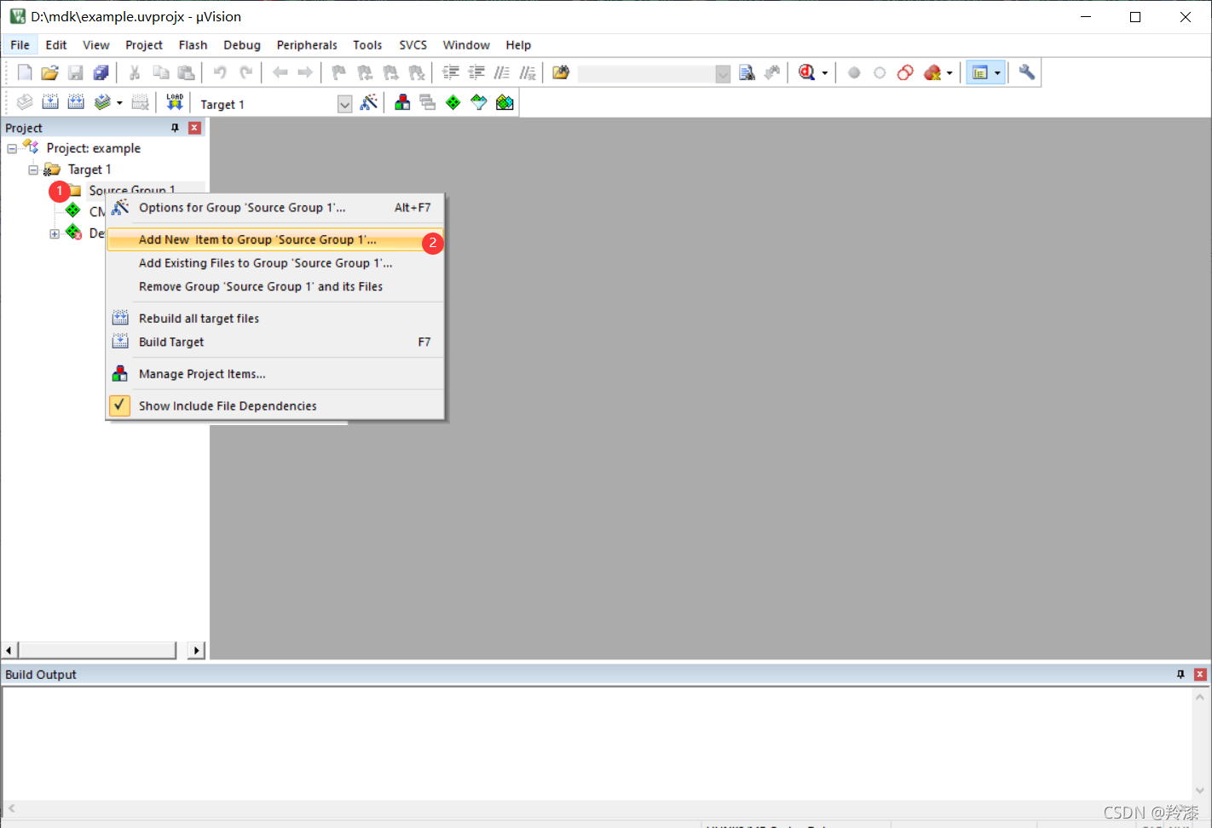Viewport: 1212px width, 828px height.
Task: Choose Options for Group 'Source Group 1'
Action: pos(275,208)
